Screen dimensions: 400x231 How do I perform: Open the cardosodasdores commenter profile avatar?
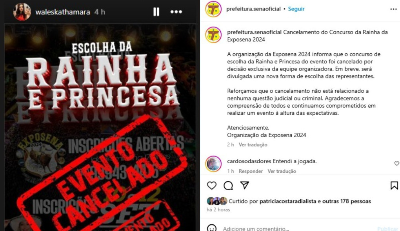(x=213, y=164)
